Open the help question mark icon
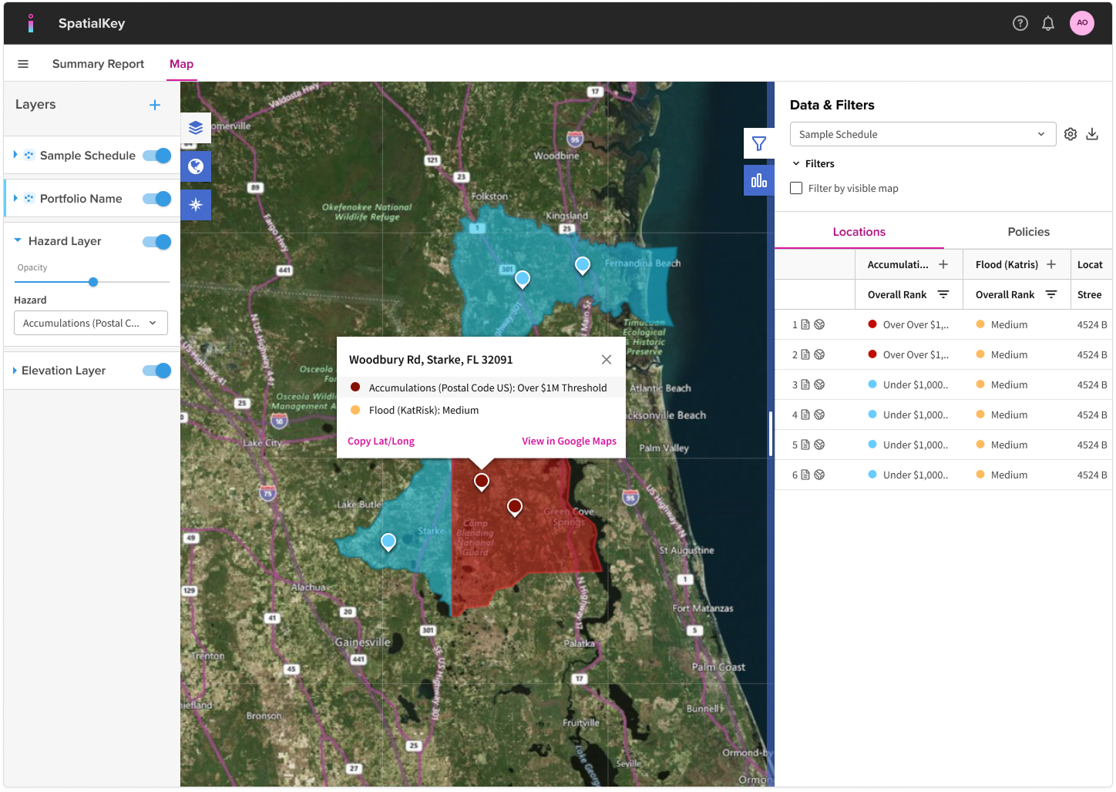The height and width of the screenshot is (792, 1116). tap(1020, 23)
